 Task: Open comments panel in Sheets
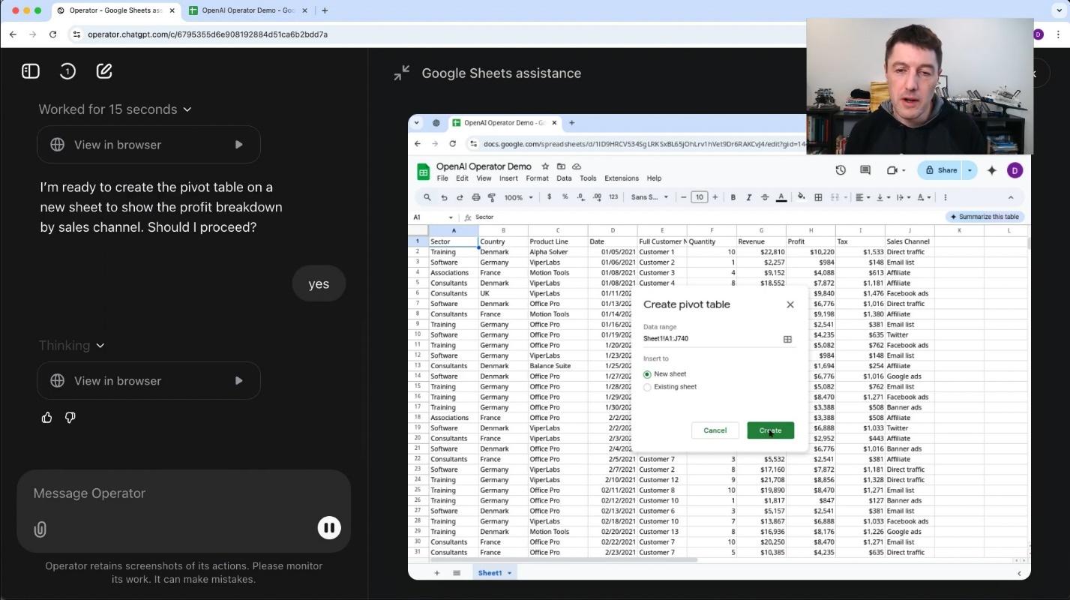[865, 170]
